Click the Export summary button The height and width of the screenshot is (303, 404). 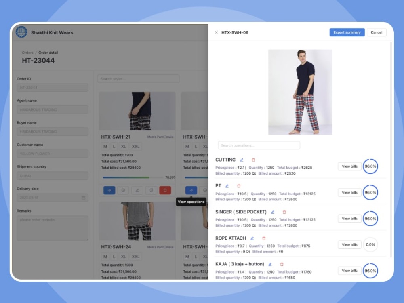point(347,32)
